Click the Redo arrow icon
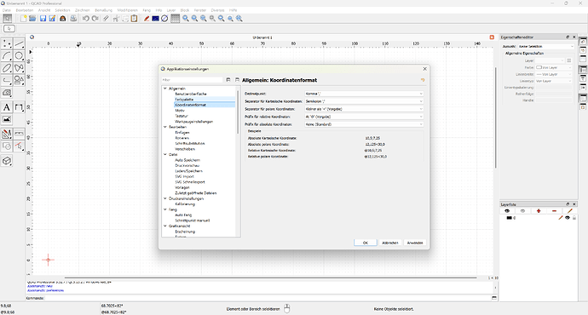The image size is (588, 315). pos(95,19)
